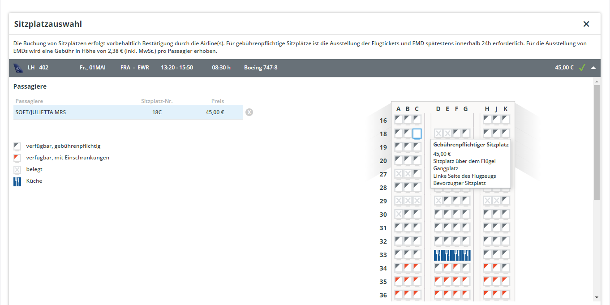
Task: Click the scrollbar down arrow
Action: click(x=597, y=297)
